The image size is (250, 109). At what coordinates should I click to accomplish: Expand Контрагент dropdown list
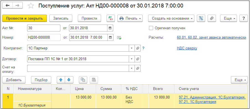132,48
